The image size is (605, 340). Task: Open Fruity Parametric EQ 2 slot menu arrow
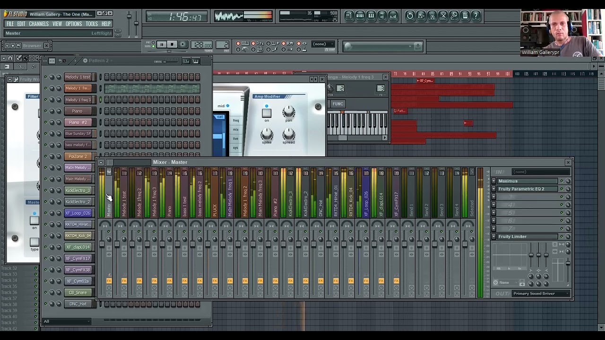coord(494,189)
